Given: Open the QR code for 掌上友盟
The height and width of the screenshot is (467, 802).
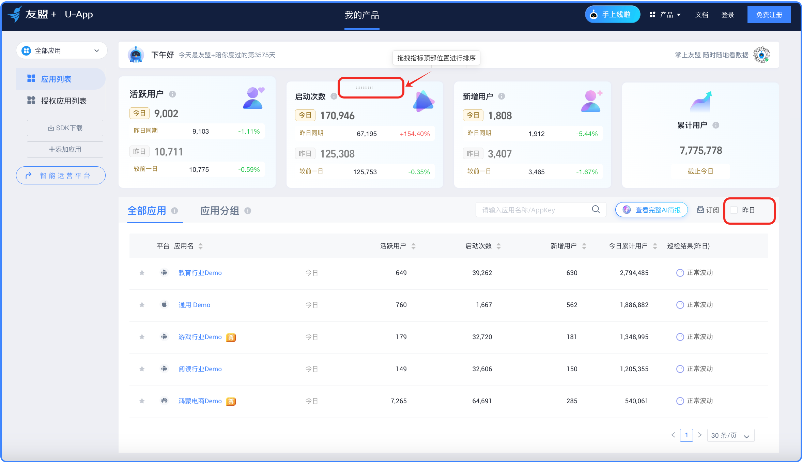Looking at the screenshot, I should pyautogui.click(x=761, y=55).
